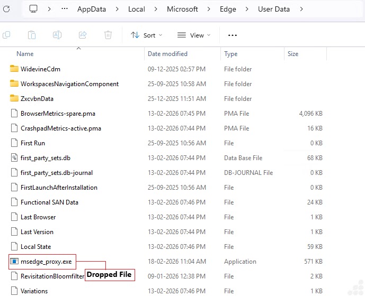
Task: Open the See more ellipsis menu
Action: coord(232,35)
